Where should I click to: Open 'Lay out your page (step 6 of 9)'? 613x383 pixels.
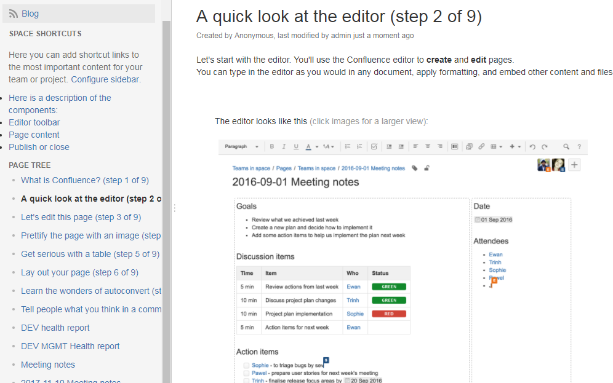80,272
